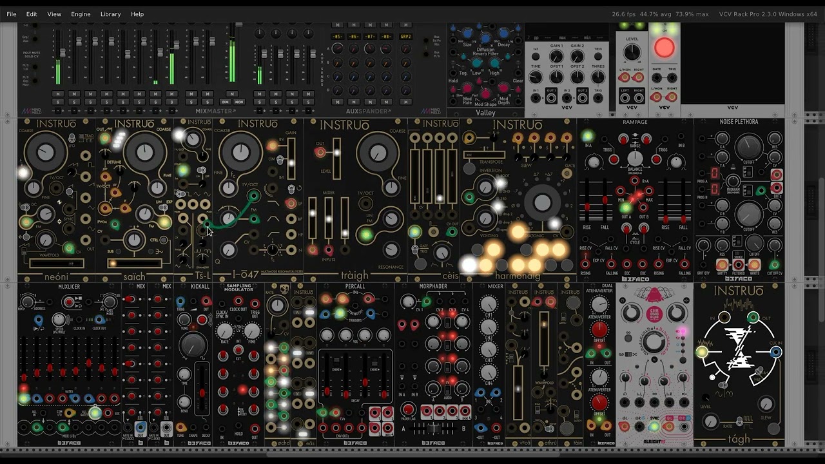This screenshot has height=464, width=825.
Task: Open the File menu
Action: (12, 14)
